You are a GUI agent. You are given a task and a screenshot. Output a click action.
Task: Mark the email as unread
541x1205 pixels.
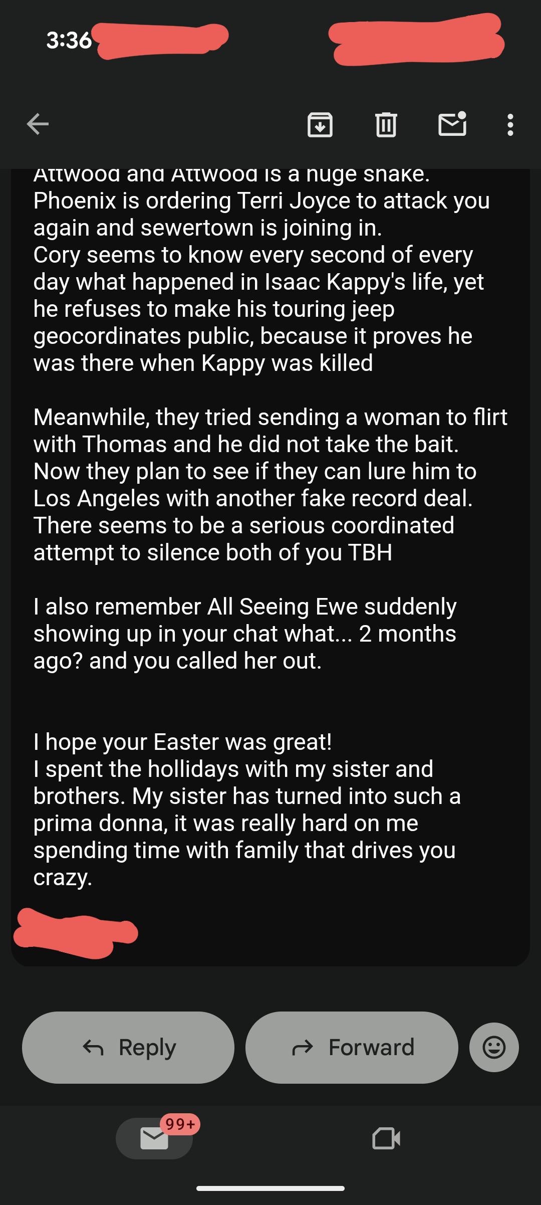[452, 124]
